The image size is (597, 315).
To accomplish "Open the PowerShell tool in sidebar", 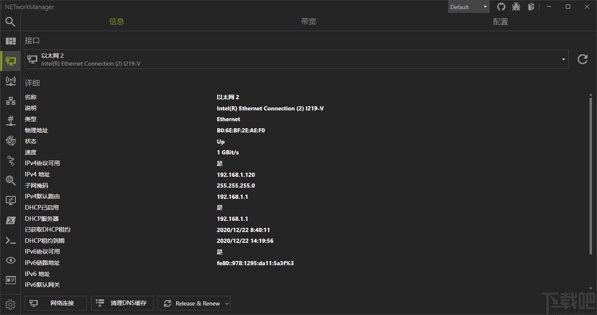I will (10, 220).
